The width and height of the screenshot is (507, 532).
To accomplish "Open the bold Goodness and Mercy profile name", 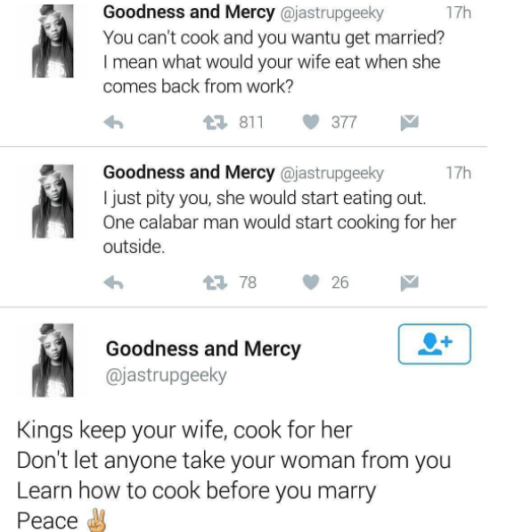I will [203, 348].
